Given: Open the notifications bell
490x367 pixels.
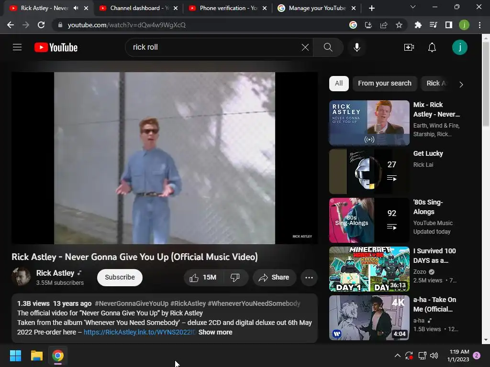Looking at the screenshot, I should pyautogui.click(x=432, y=47).
